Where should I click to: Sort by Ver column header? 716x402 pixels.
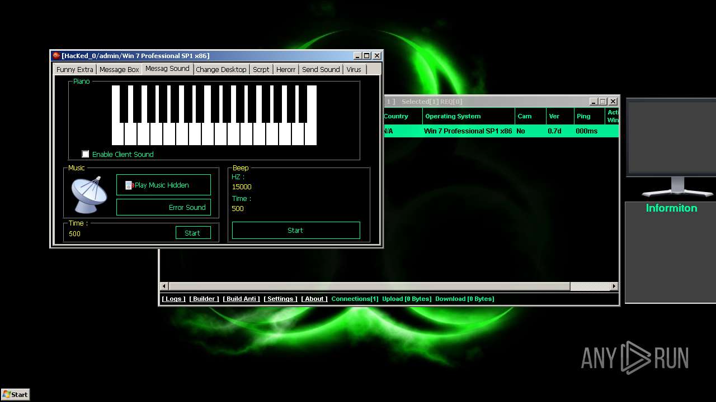(x=560, y=116)
